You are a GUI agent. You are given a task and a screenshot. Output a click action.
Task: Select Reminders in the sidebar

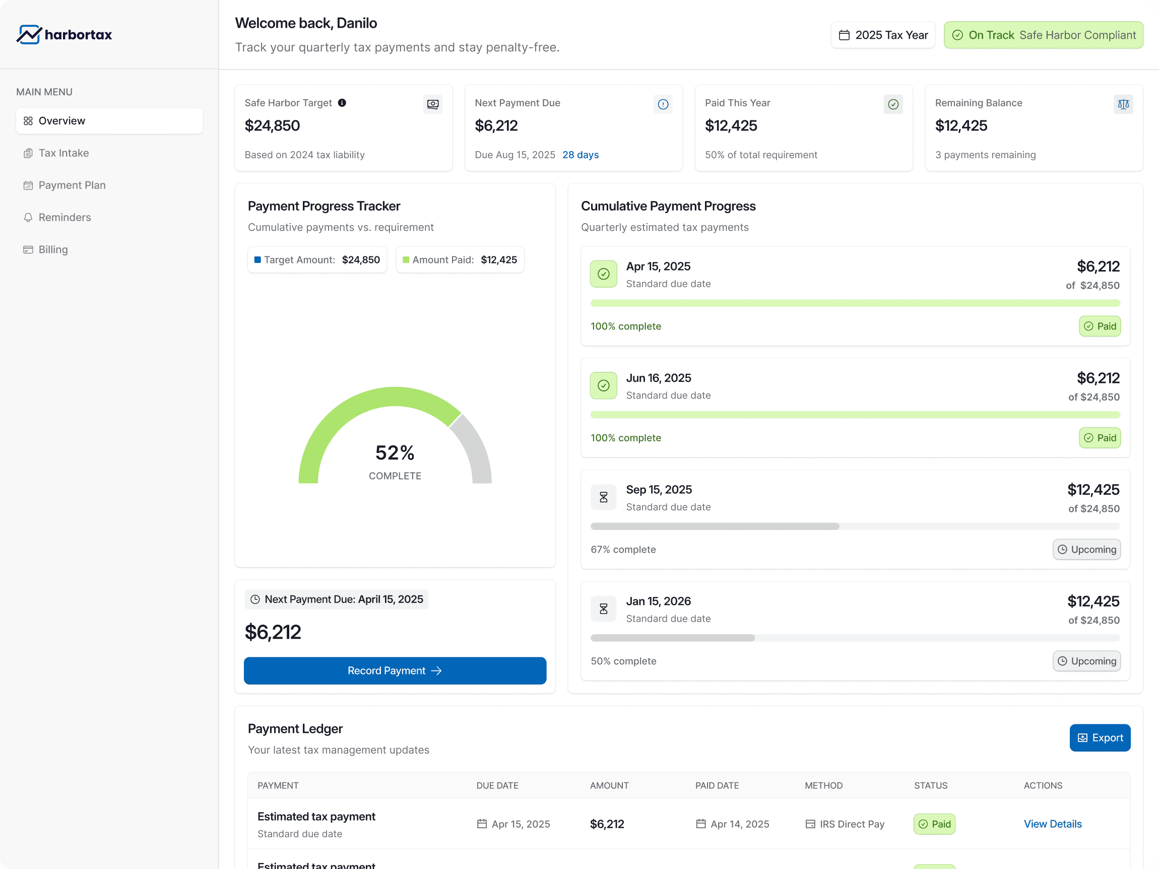click(65, 218)
